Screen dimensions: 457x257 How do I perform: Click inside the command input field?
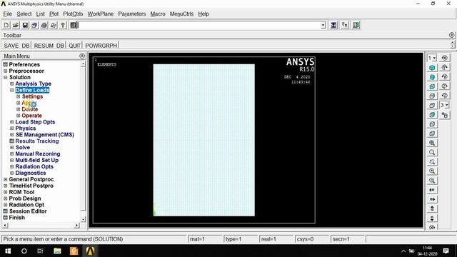point(199,26)
